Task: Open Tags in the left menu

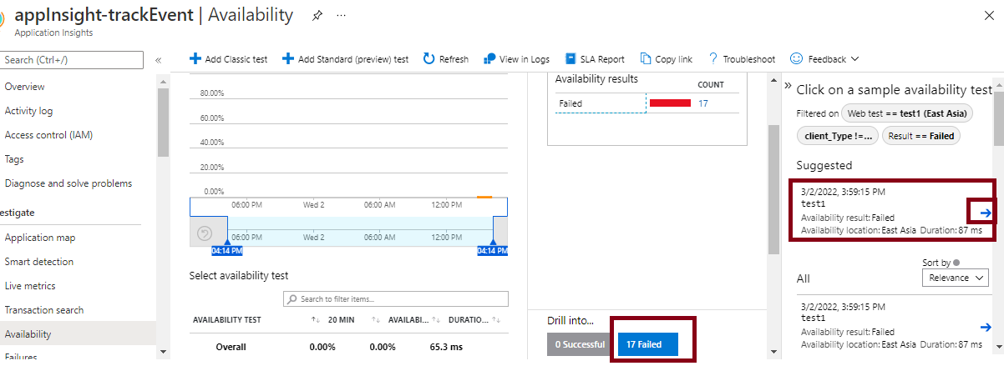Action: point(14,159)
